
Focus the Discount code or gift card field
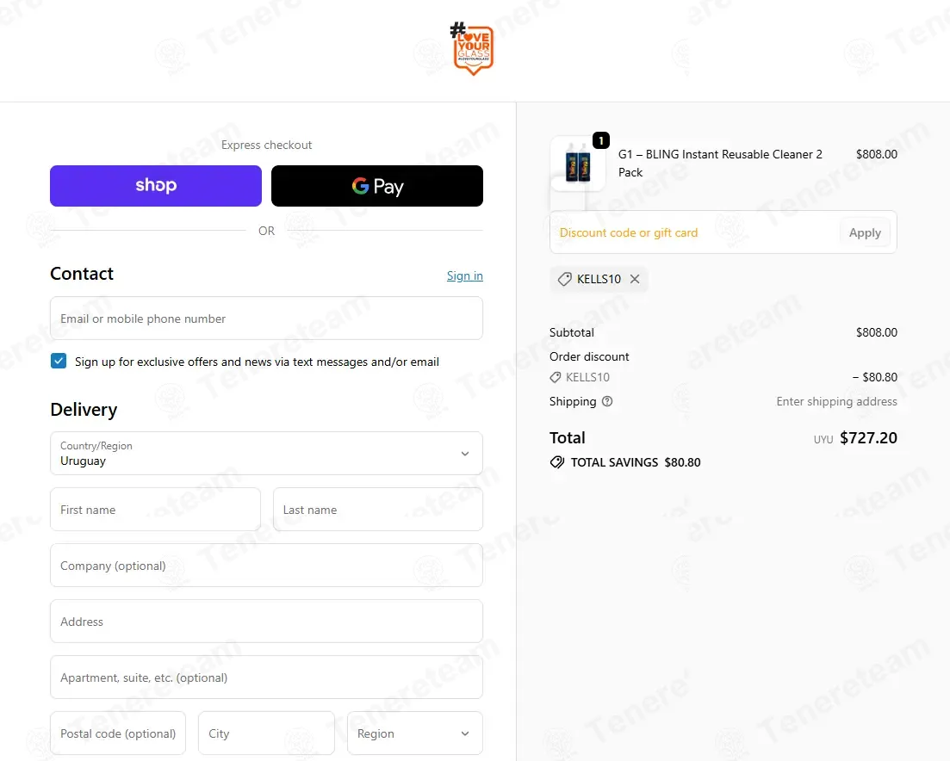click(694, 233)
